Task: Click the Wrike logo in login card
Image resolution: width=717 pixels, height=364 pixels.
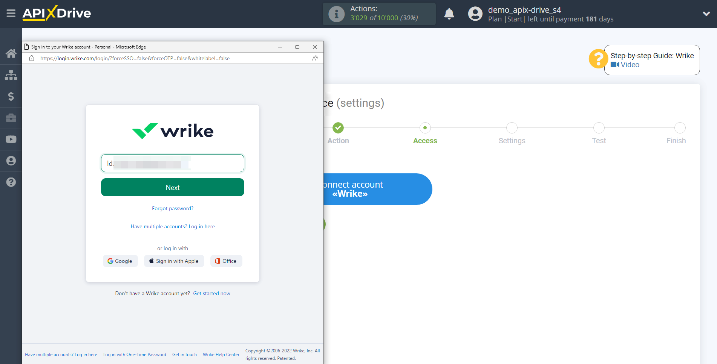Action: coord(173,131)
